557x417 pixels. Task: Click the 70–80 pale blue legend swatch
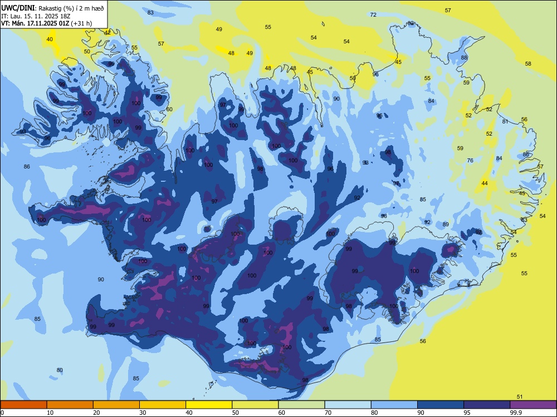[348, 405]
